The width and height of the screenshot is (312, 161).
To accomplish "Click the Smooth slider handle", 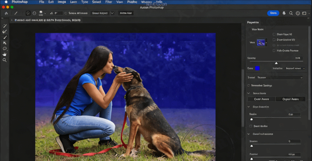I will coord(251,146).
